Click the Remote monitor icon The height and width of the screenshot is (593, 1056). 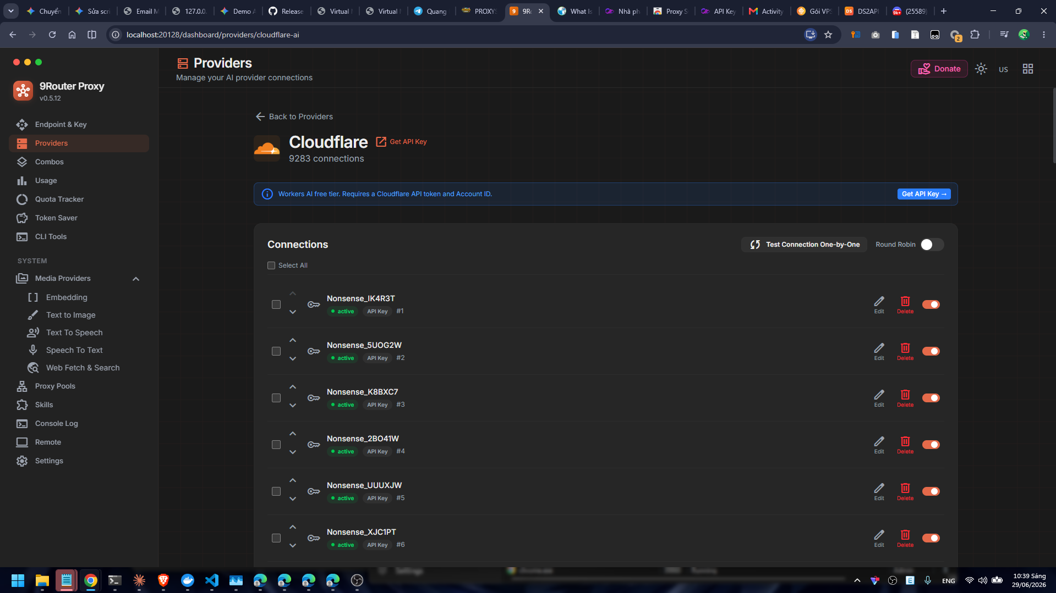(22, 442)
